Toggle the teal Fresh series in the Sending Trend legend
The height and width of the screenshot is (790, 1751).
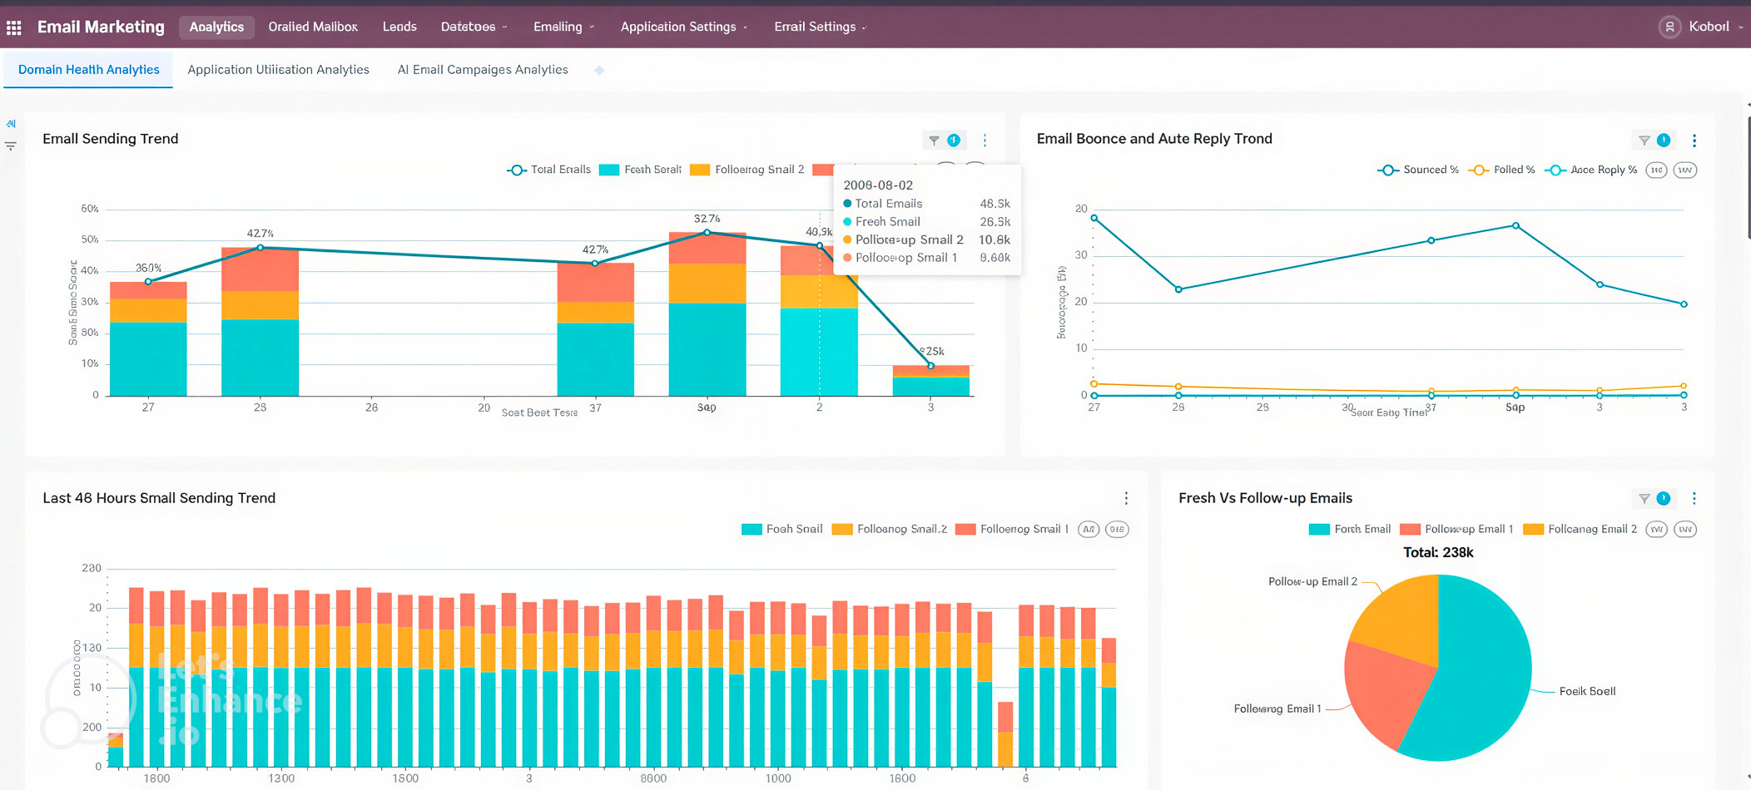click(641, 170)
